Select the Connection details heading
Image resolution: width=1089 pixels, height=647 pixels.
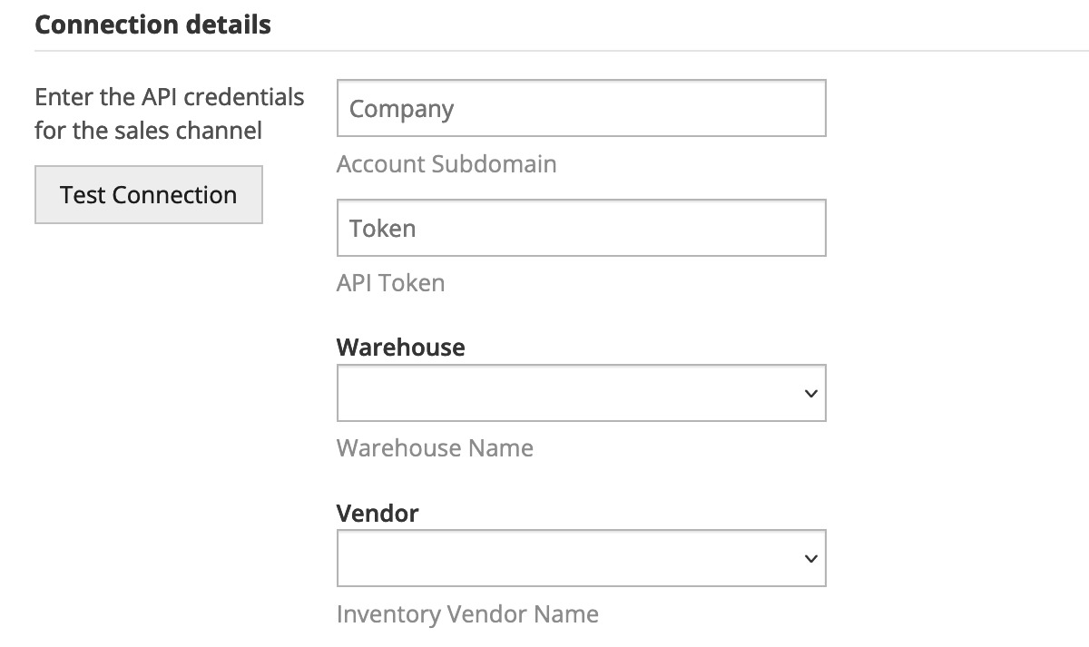(152, 25)
